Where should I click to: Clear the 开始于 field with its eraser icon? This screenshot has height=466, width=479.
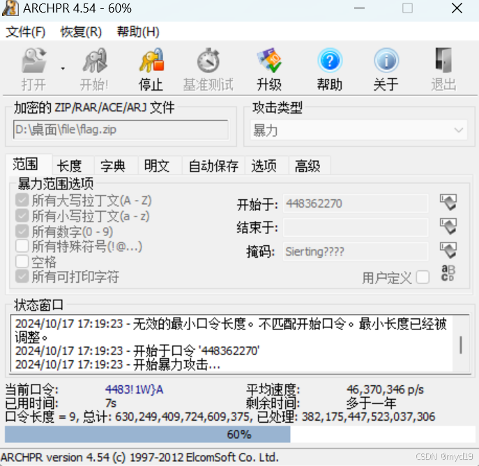click(x=448, y=202)
